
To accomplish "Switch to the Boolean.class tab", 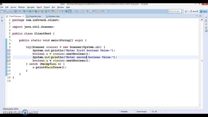I will pos(53,16).
